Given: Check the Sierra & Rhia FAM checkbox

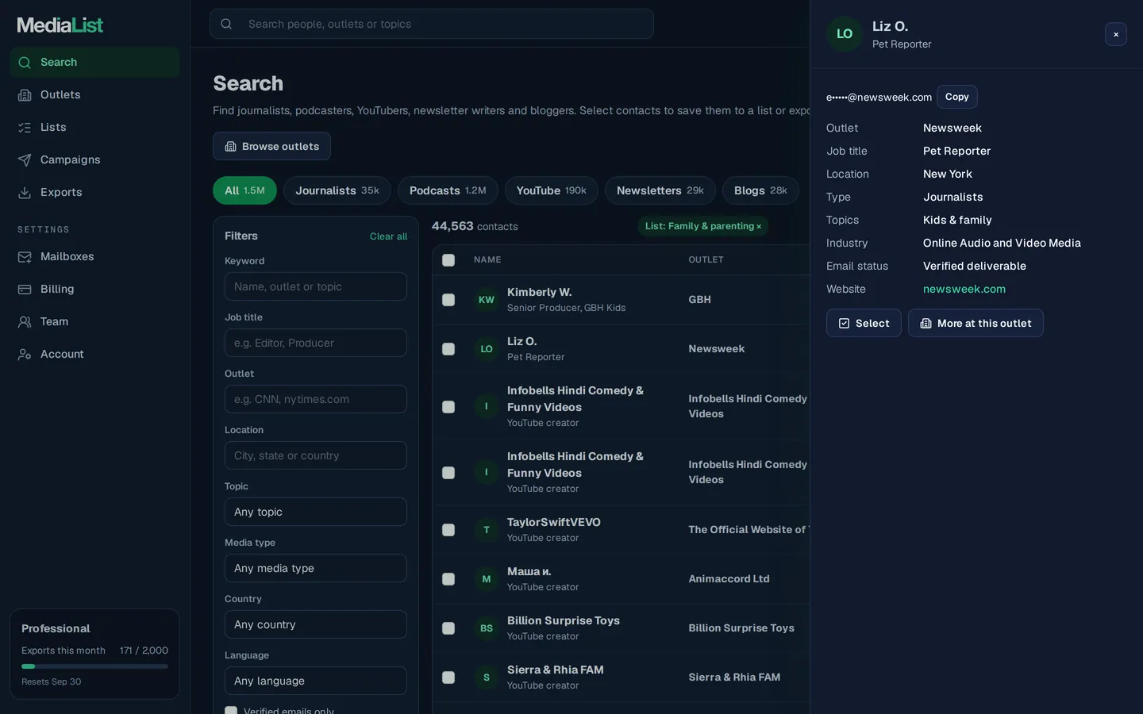Looking at the screenshot, I should pos(448,678).
